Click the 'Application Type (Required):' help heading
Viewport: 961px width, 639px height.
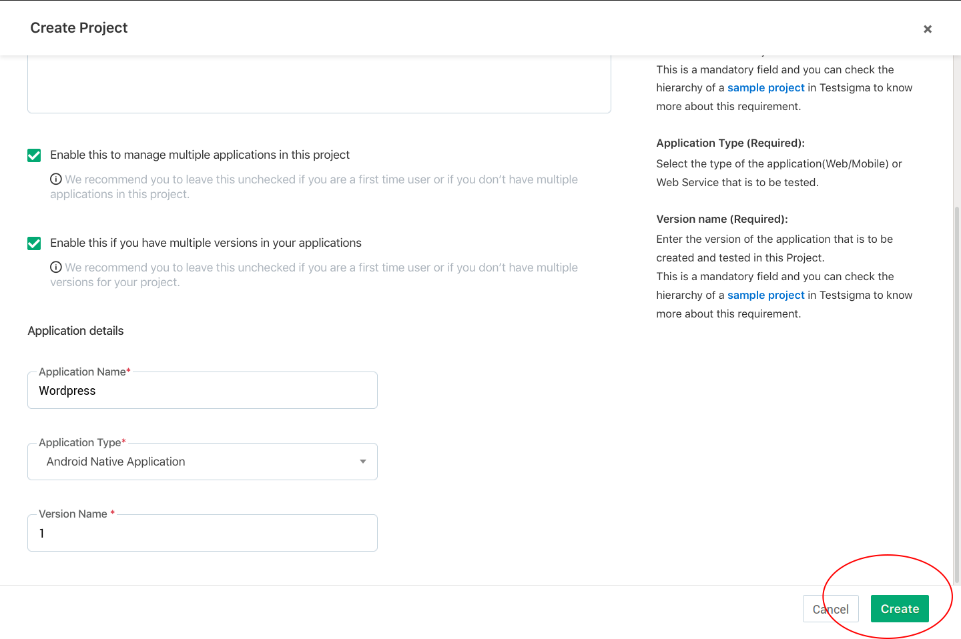point(730,143)
